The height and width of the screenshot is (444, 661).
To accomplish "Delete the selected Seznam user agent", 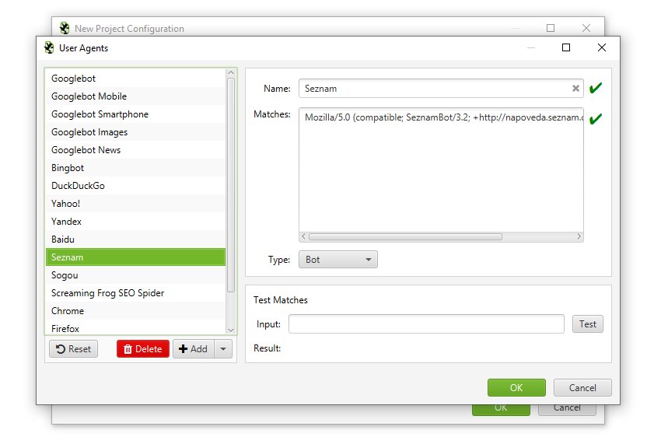I will click(143, 348).
